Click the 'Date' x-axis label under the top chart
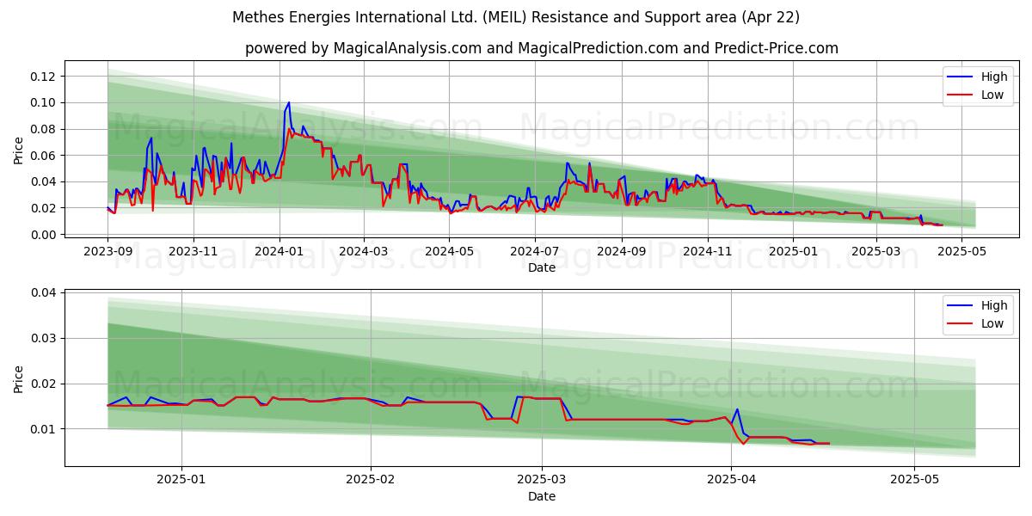The image size is (1032, 516). point(542,267)
